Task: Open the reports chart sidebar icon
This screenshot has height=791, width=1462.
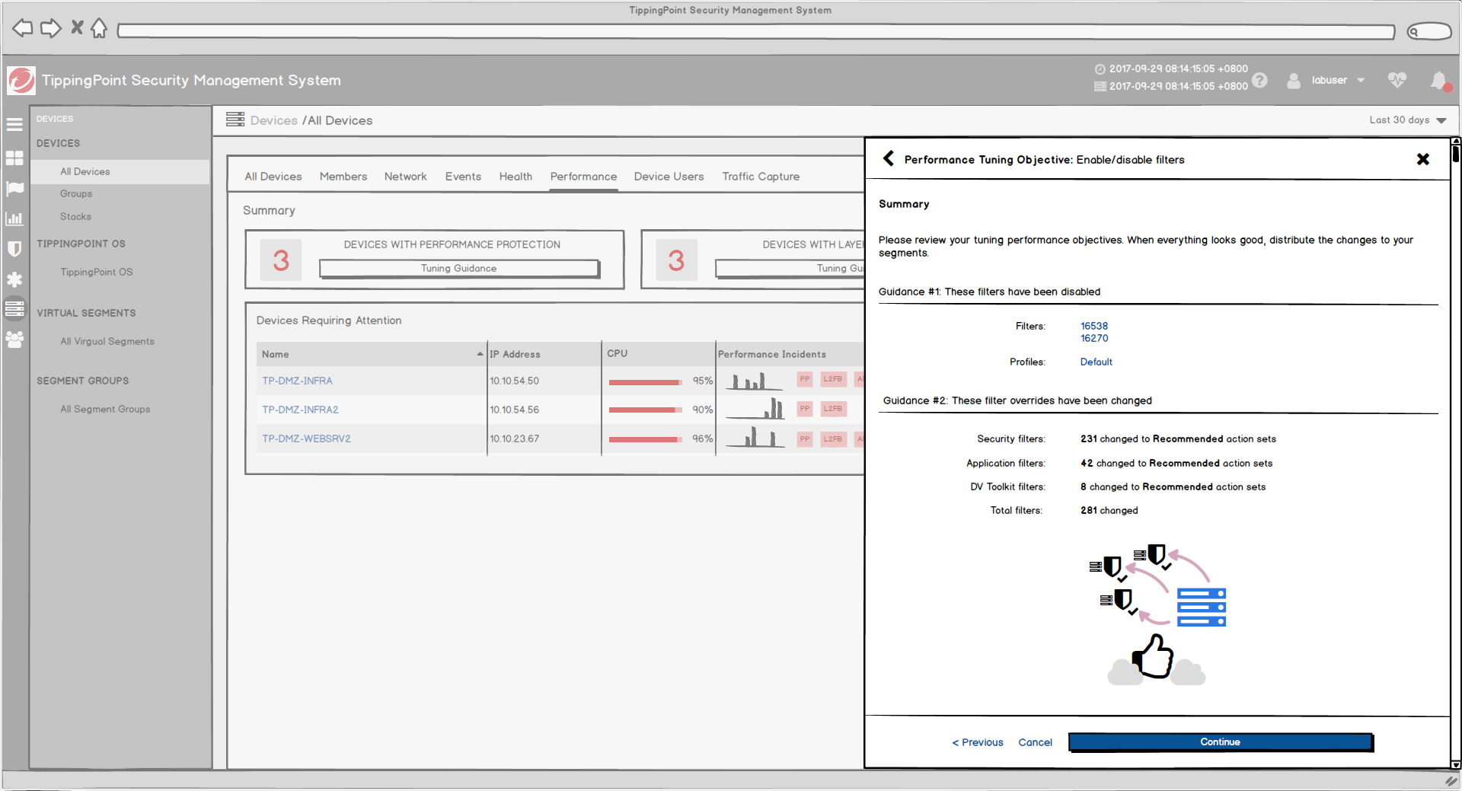Action: tap(14, 218)
